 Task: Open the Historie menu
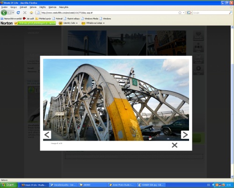coord(33,7)
